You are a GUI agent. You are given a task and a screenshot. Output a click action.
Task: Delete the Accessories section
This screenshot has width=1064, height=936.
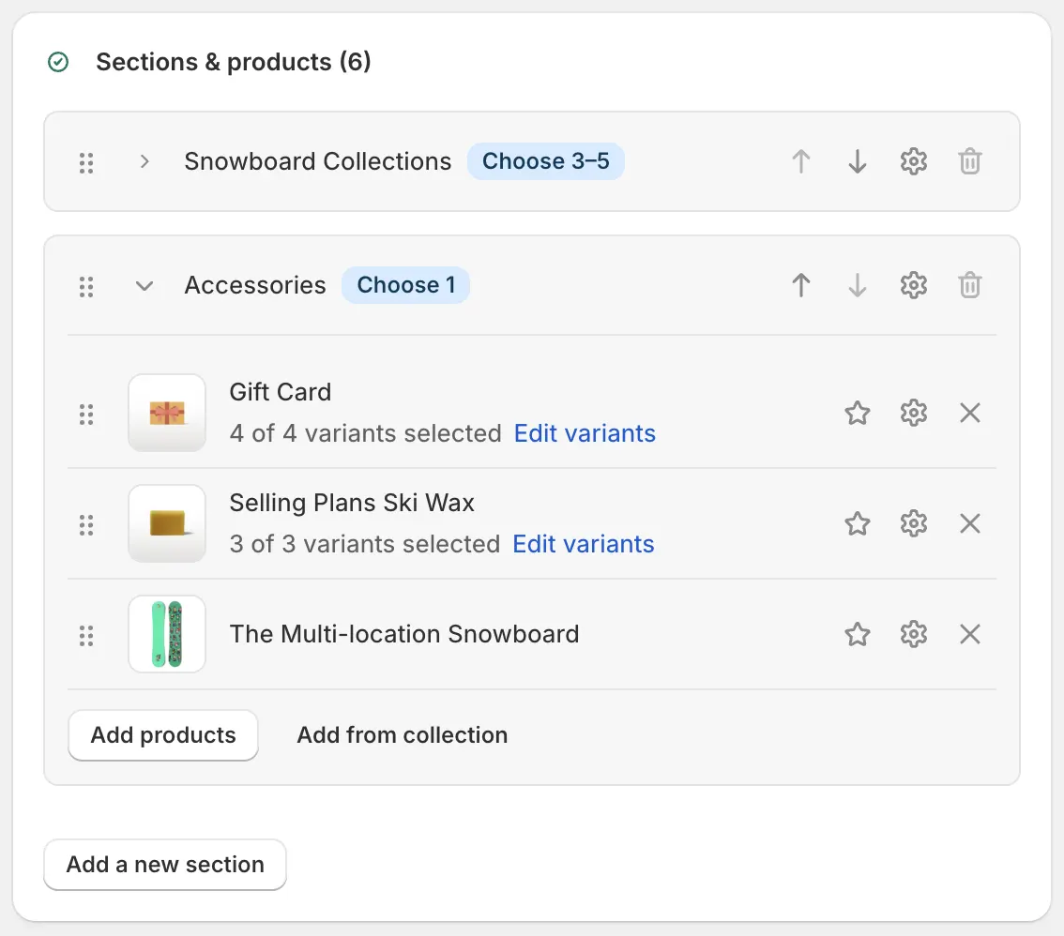tap(969, 285)
